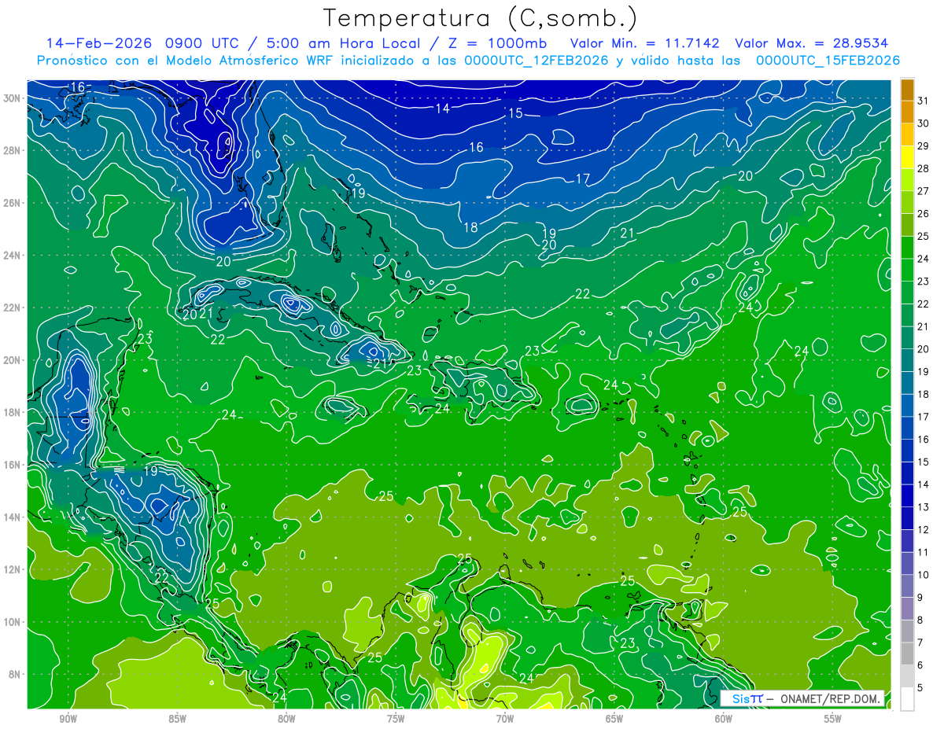Pick the brown-orange swatch above 31 on scale

pyautogui.click(x=907, y=89)
